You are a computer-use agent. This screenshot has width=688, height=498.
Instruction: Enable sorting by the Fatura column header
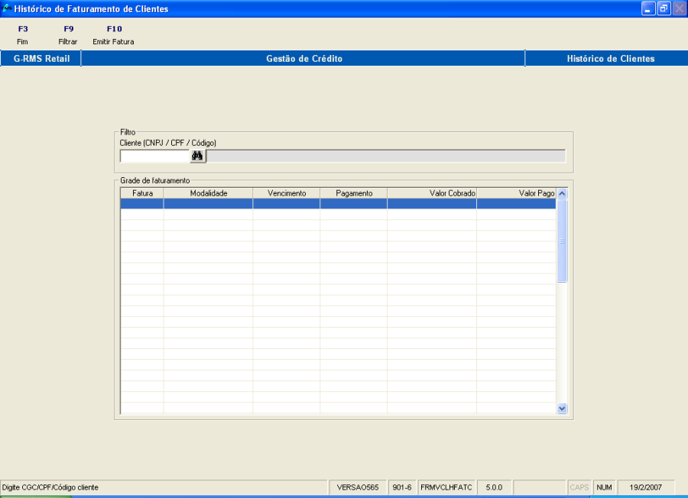click(142, 192)
